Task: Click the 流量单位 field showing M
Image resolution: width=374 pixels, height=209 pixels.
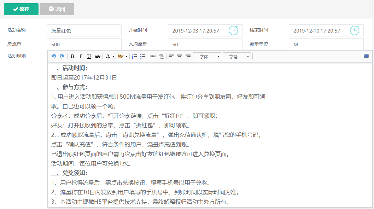Action: pos(326,44)
